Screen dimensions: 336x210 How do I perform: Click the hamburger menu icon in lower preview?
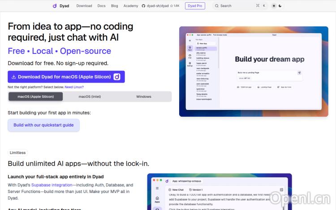pyautogui.click(x=157, y=189)
